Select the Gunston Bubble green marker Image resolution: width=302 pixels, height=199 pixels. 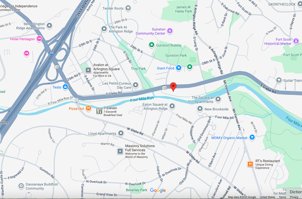(x=151, y=45)
